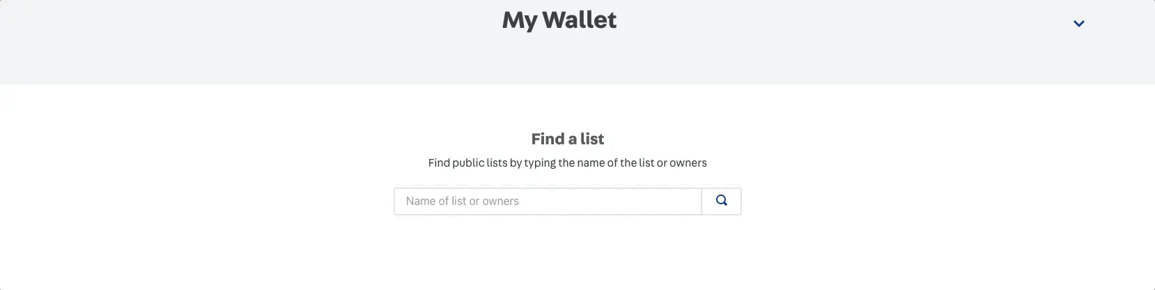The width and height of the screenshot is (1155, 290).
Task: Tap the blue search glass icon
Action: [721, 201]
